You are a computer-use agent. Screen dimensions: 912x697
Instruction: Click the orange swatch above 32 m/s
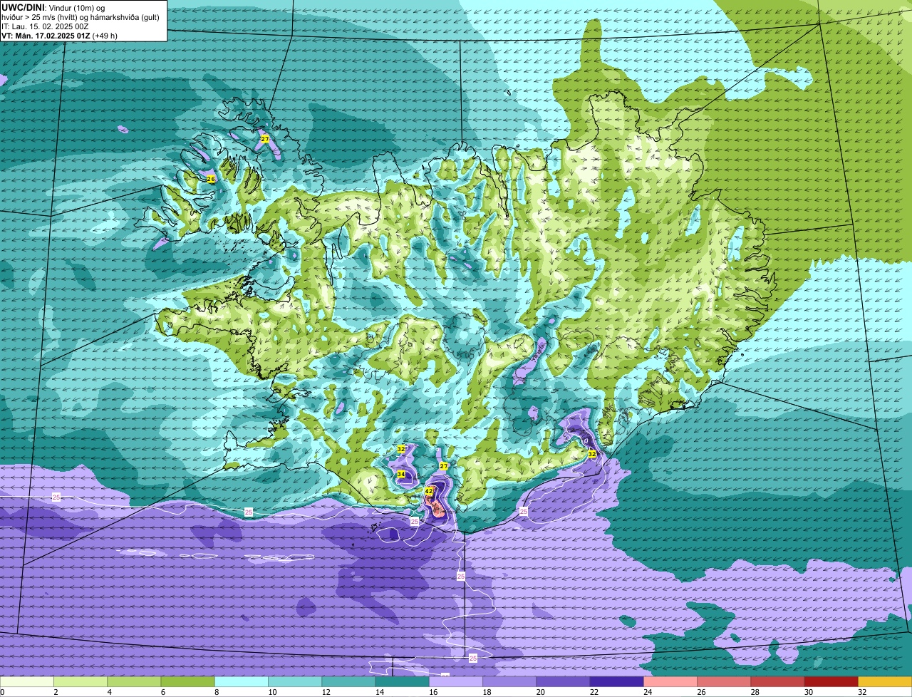coord(885,681)
